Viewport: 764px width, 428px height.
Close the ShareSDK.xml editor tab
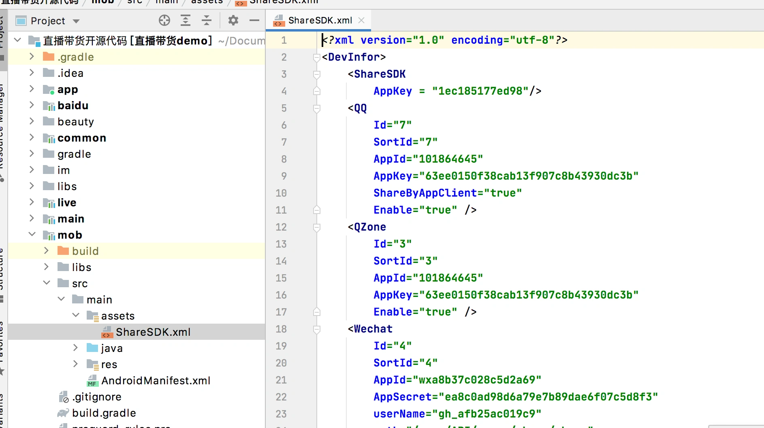tap(362, 20)
